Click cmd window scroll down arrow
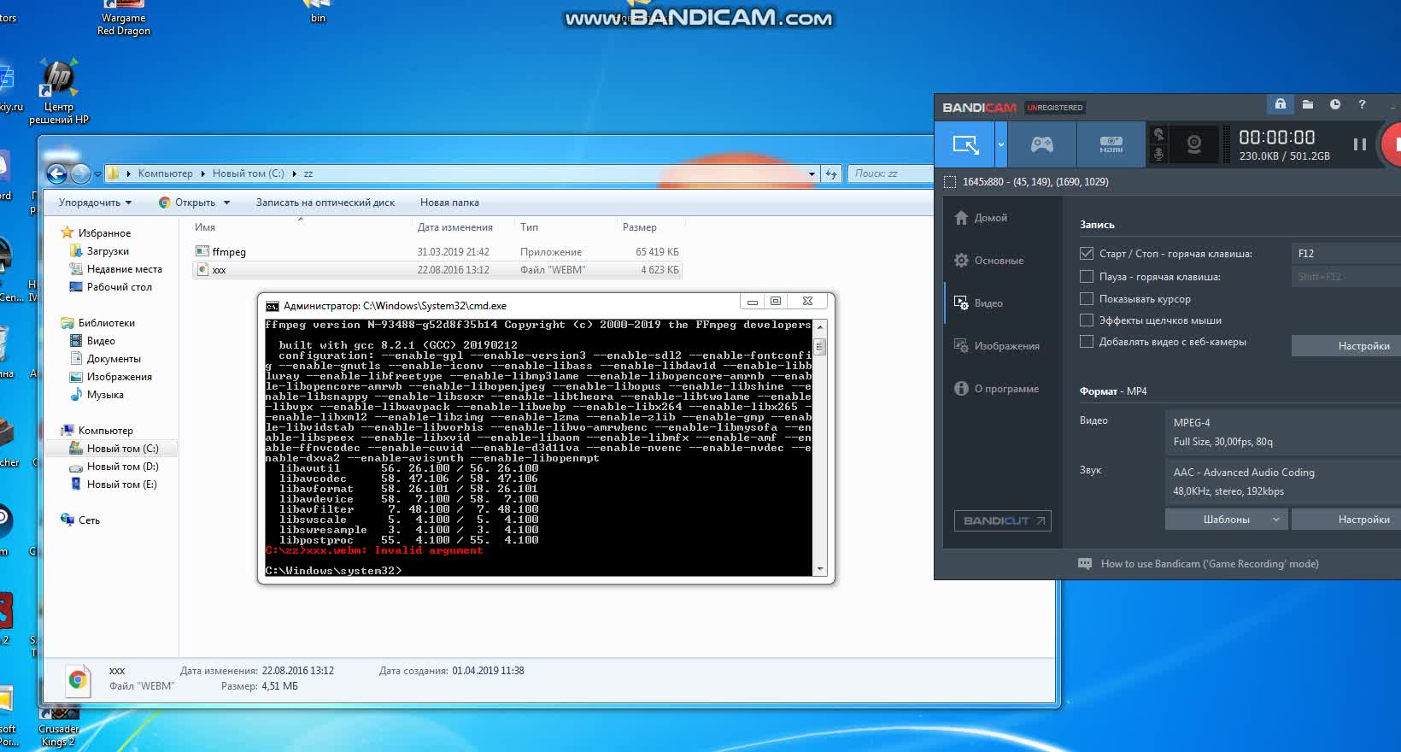The height and width of the screenshot is (752, 1401). (820, 569)
